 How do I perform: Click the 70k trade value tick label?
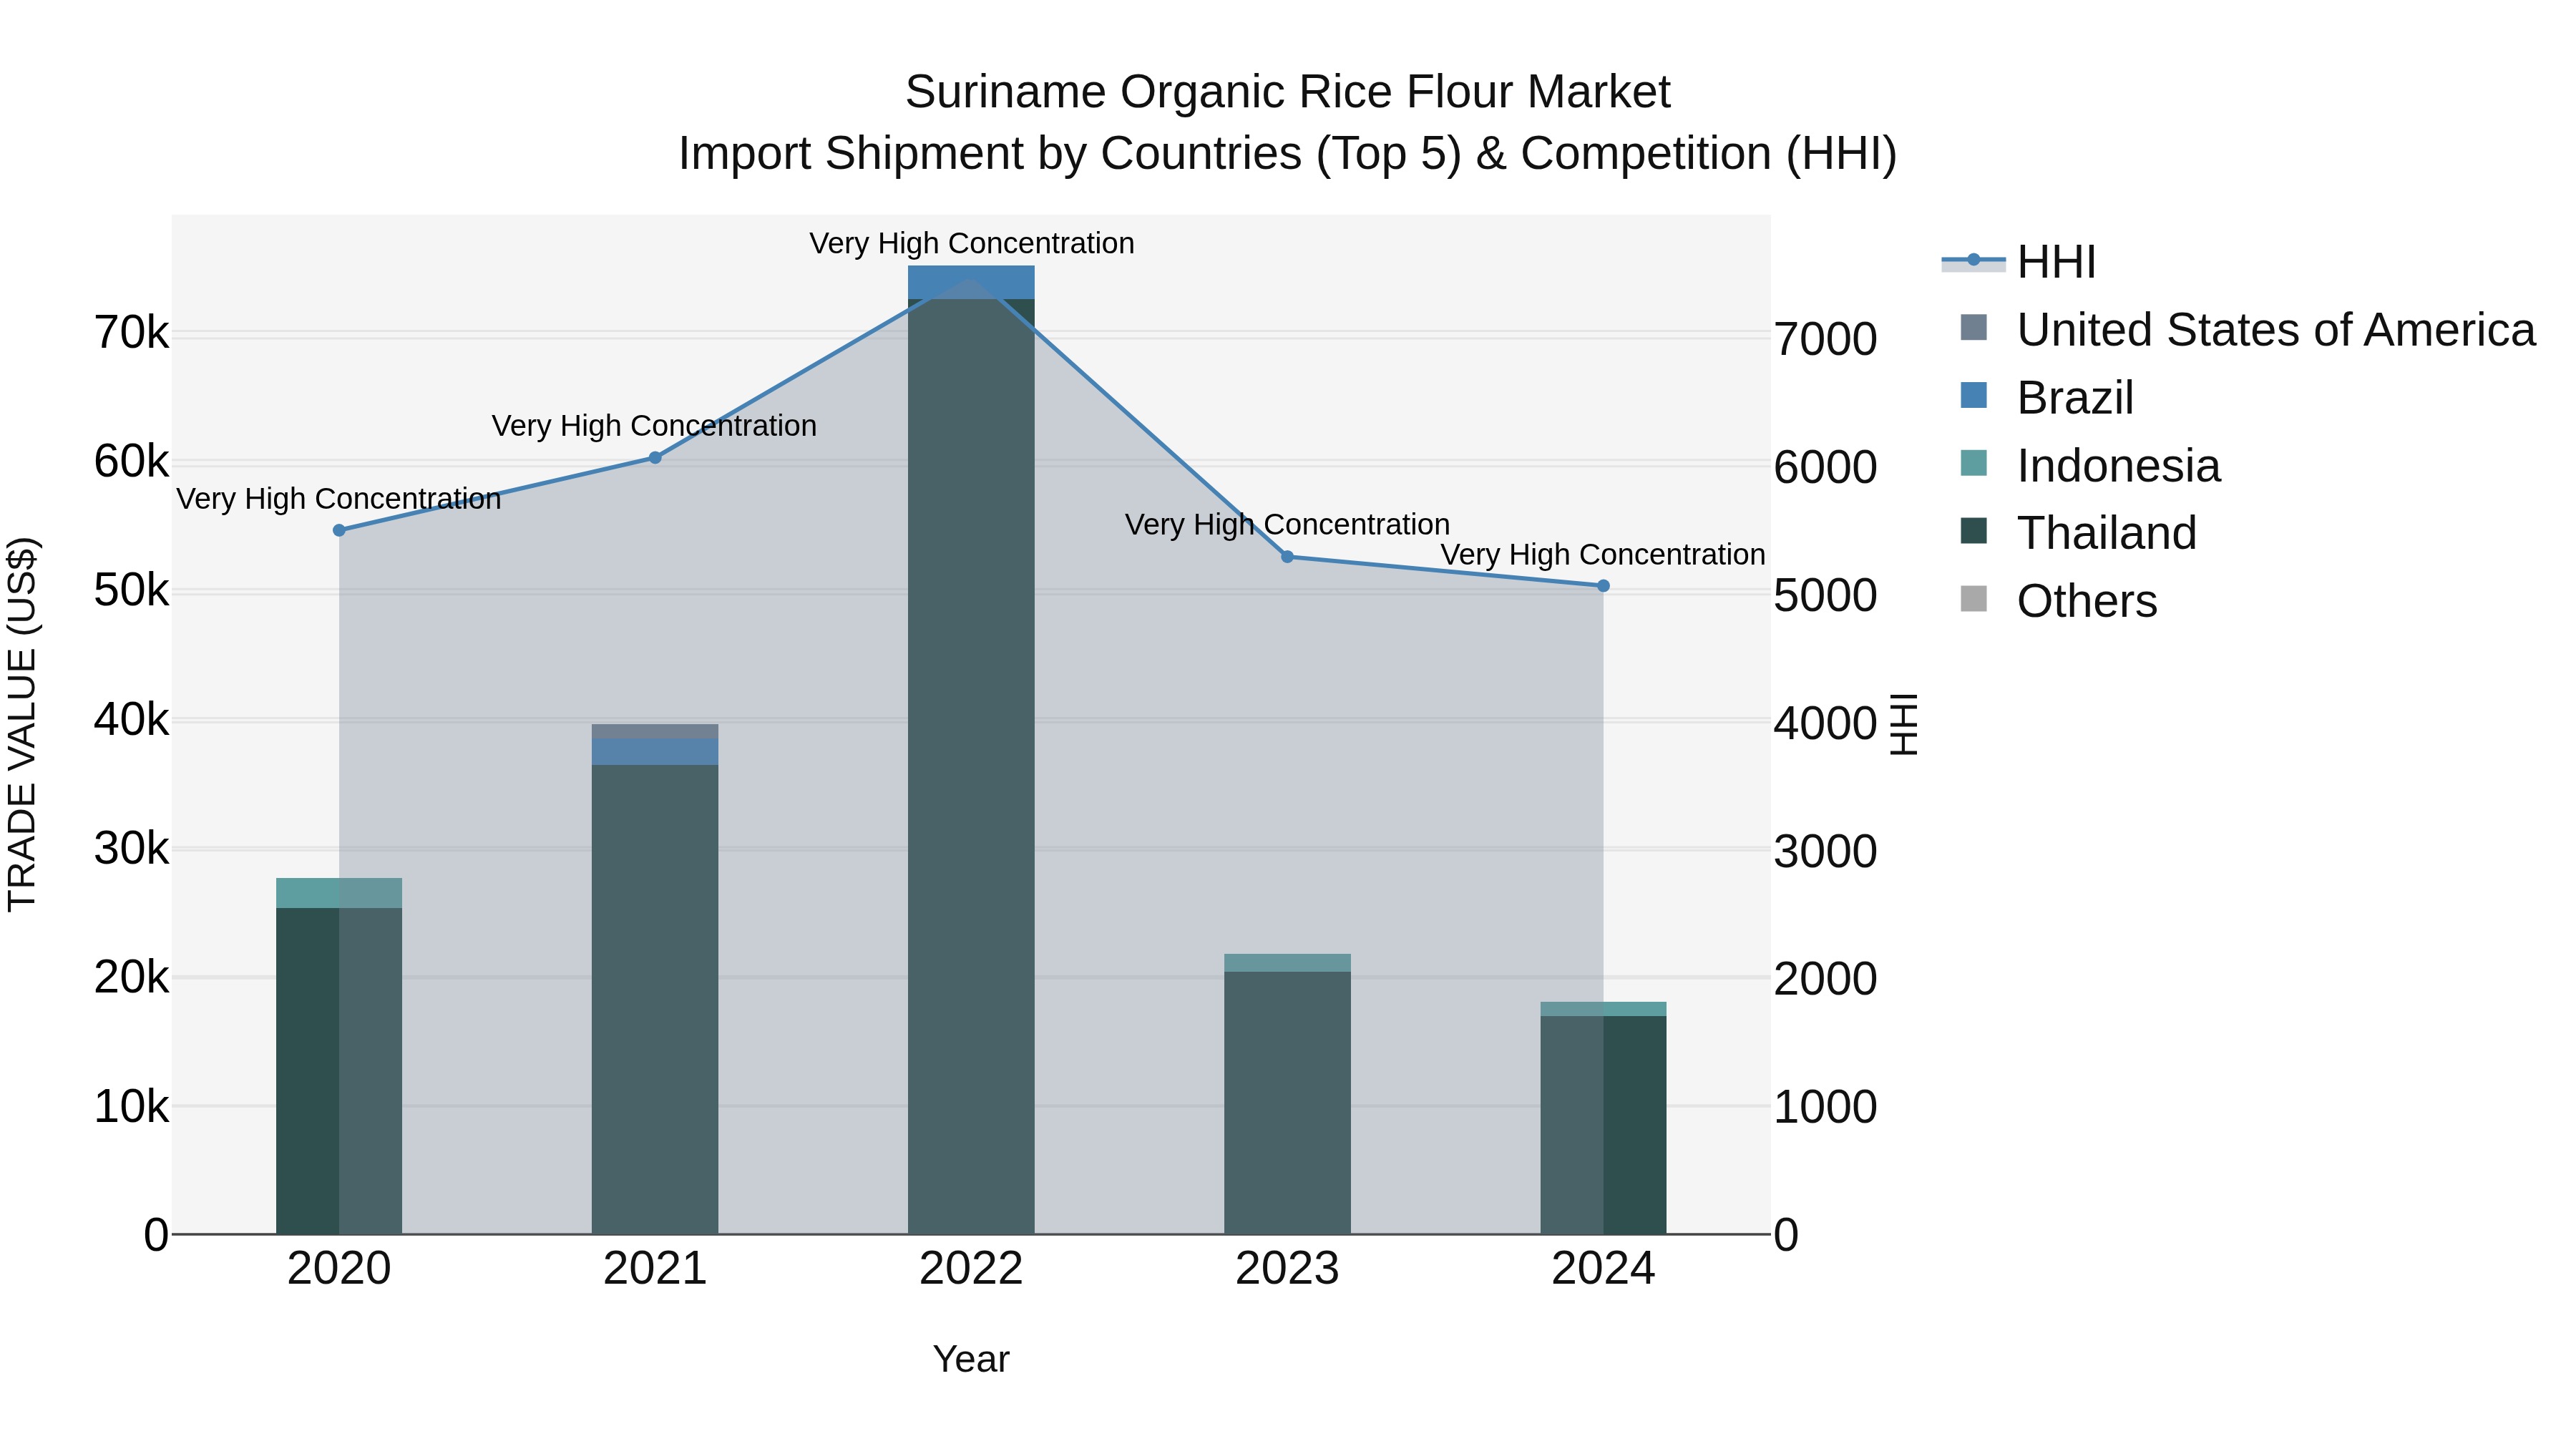[x=131, y=333]
